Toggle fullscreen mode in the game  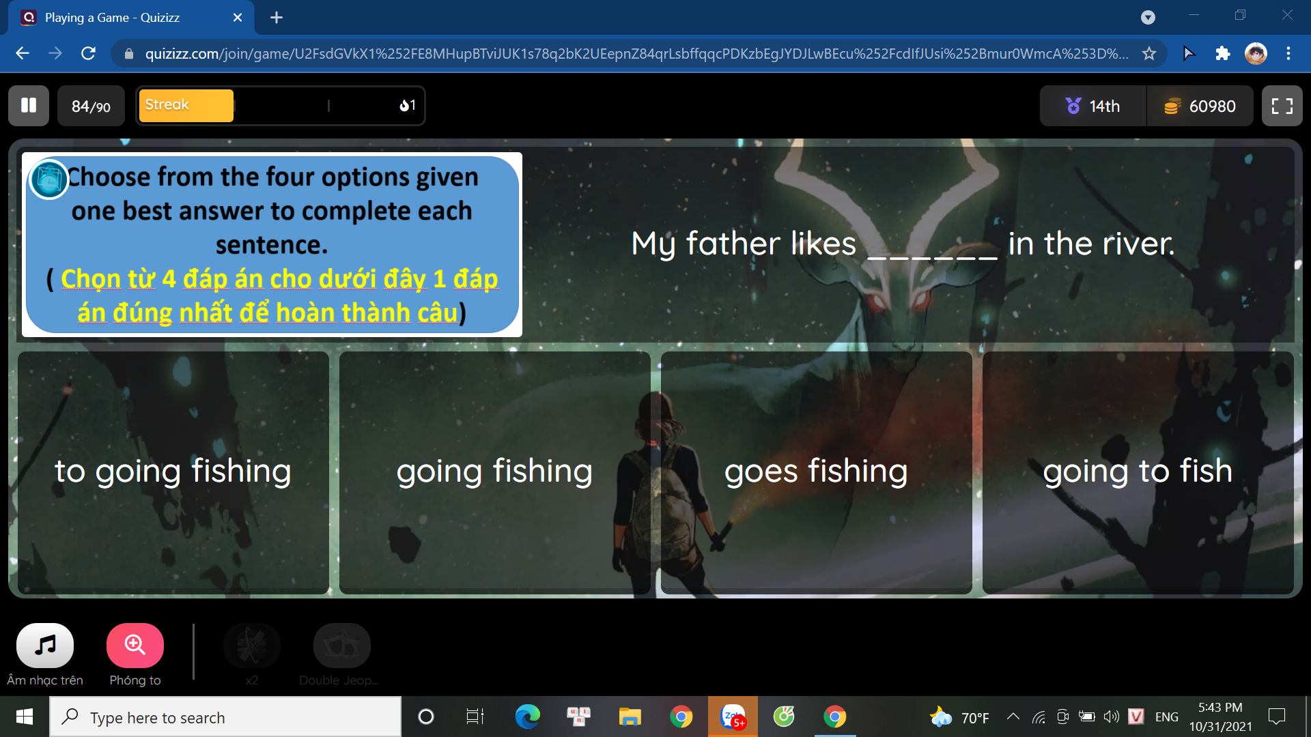1282,106
